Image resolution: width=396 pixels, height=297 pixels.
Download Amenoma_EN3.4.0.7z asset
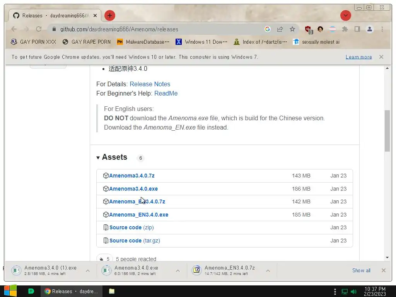point(137,202)
